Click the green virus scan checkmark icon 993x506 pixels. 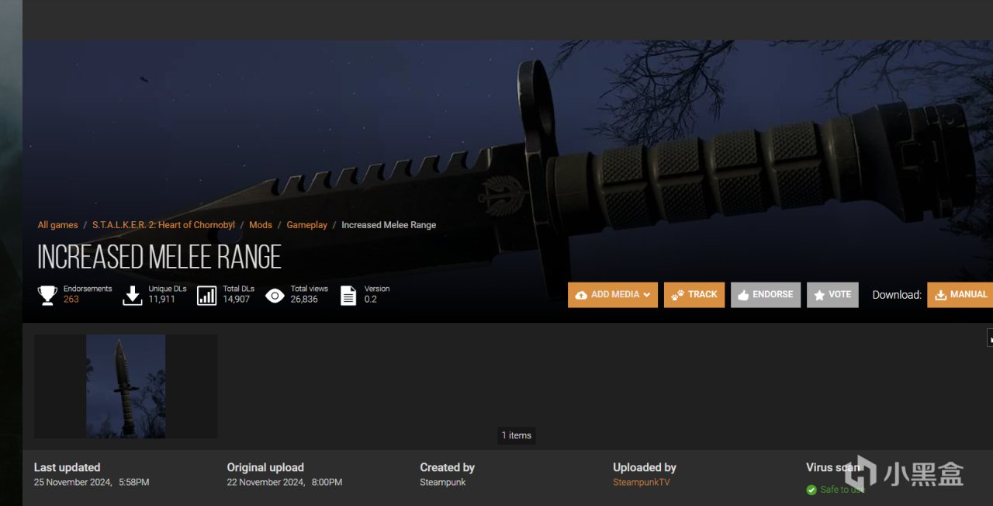811,490
